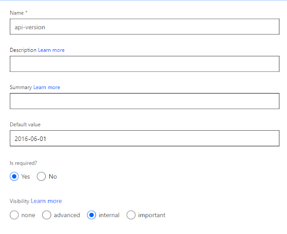The width and height of the screenshot is (287, 234).
Task: Focus the empty Summary text box
Action: coord(144,101)
